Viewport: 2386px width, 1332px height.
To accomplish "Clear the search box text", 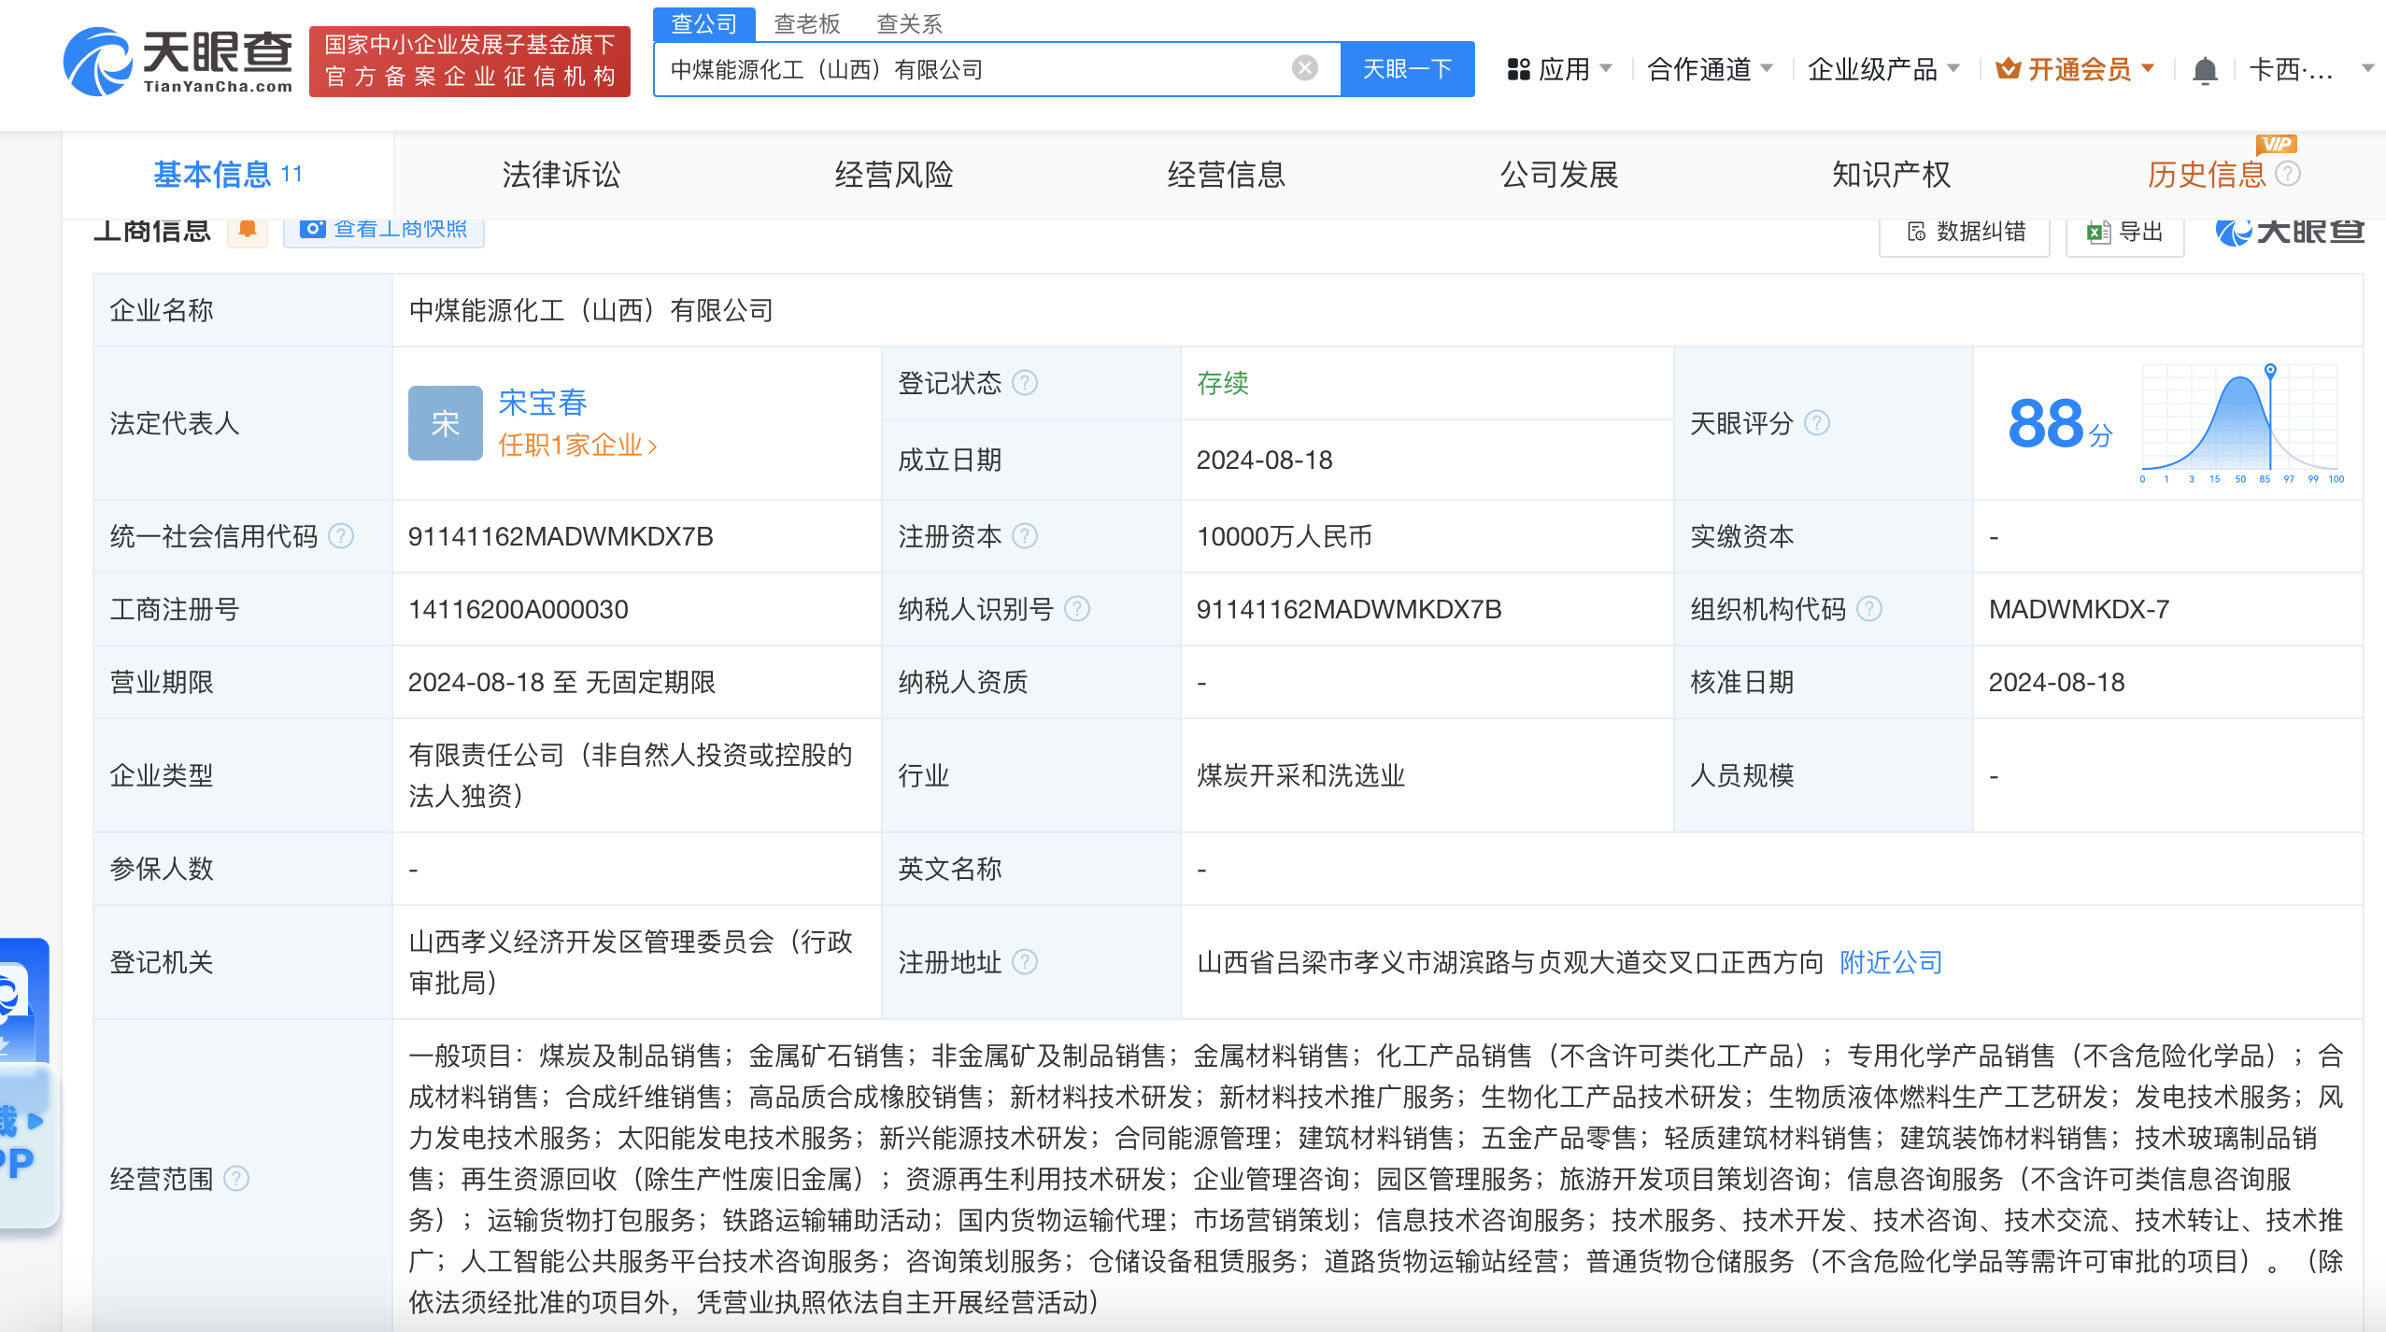I will 1304,68.
